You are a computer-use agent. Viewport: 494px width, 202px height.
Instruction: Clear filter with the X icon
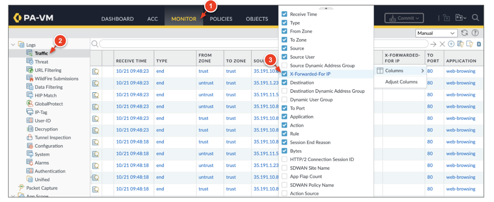(442, 44)
